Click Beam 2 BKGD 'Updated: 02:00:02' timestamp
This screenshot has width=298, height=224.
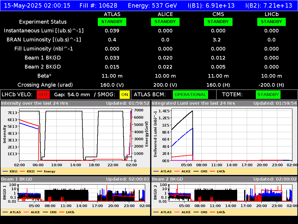tap(275, 179)
